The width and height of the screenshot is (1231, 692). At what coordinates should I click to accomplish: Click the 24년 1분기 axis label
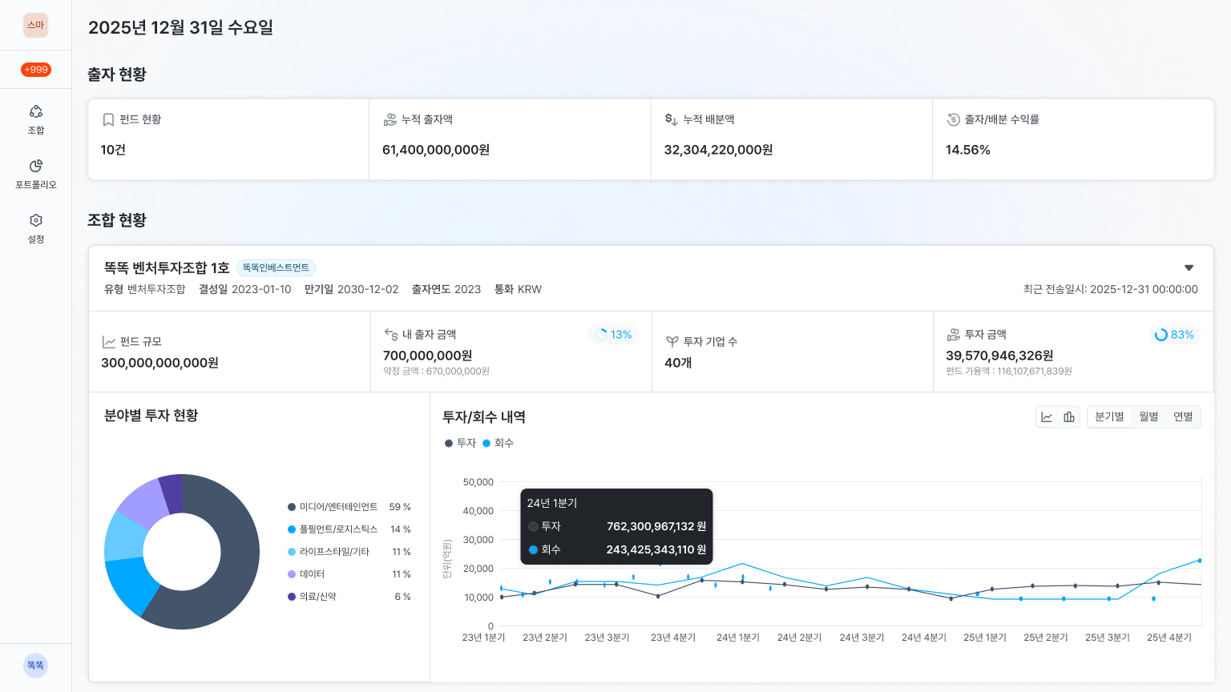tap(738, 638)
